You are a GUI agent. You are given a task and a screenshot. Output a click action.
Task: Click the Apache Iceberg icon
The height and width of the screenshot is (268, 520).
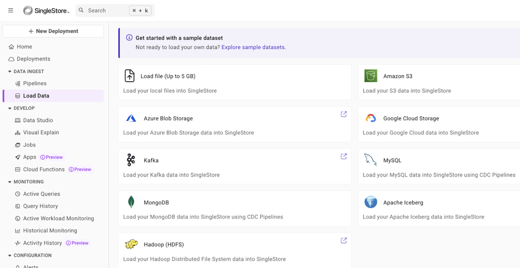[x=371, y=202]
